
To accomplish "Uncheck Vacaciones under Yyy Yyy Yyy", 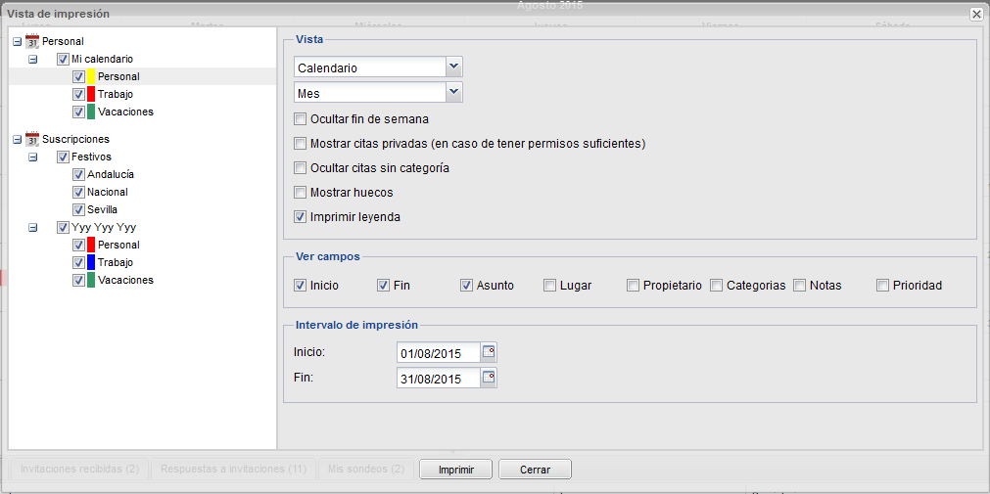I will pos(78,280).
